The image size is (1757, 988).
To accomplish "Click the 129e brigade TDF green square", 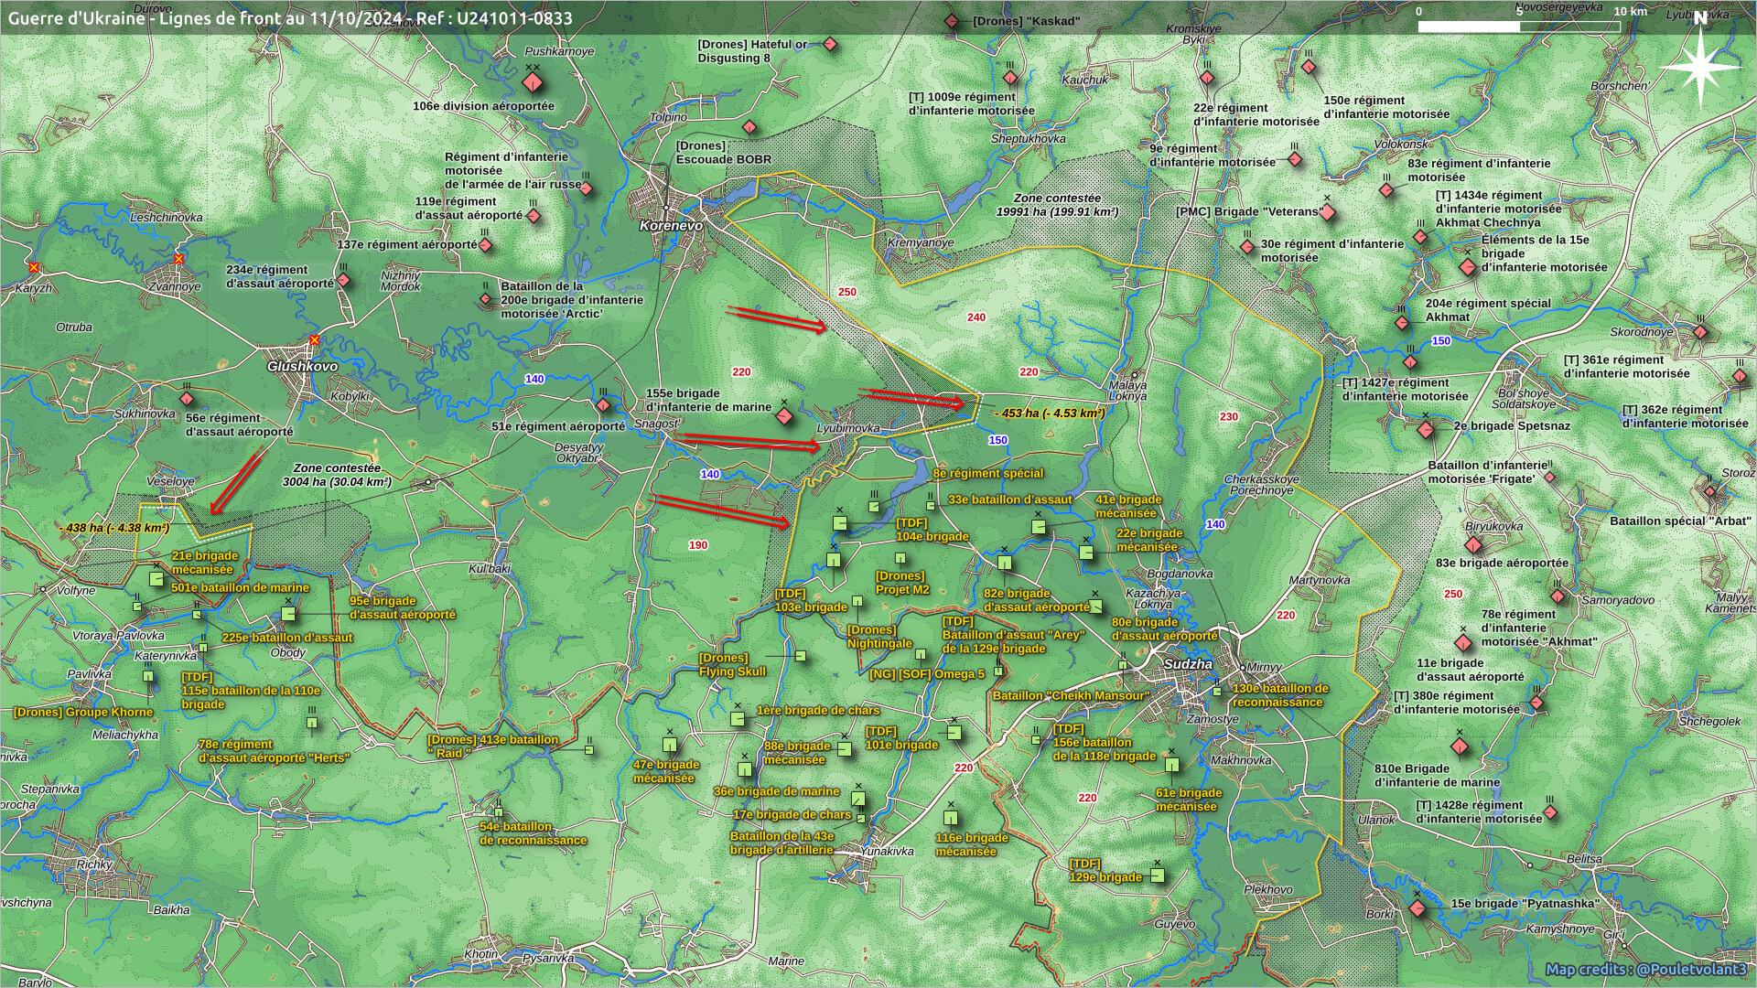I will [1157, 875].
